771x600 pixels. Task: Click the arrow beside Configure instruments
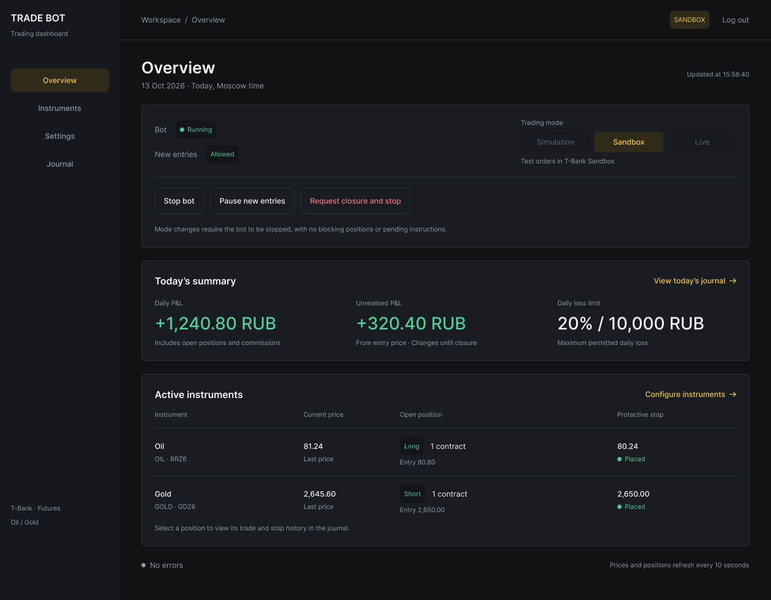click(x=733, y=394)
